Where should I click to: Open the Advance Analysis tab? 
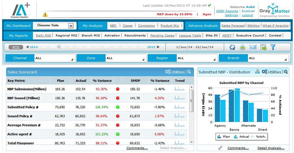coord(203,26)
